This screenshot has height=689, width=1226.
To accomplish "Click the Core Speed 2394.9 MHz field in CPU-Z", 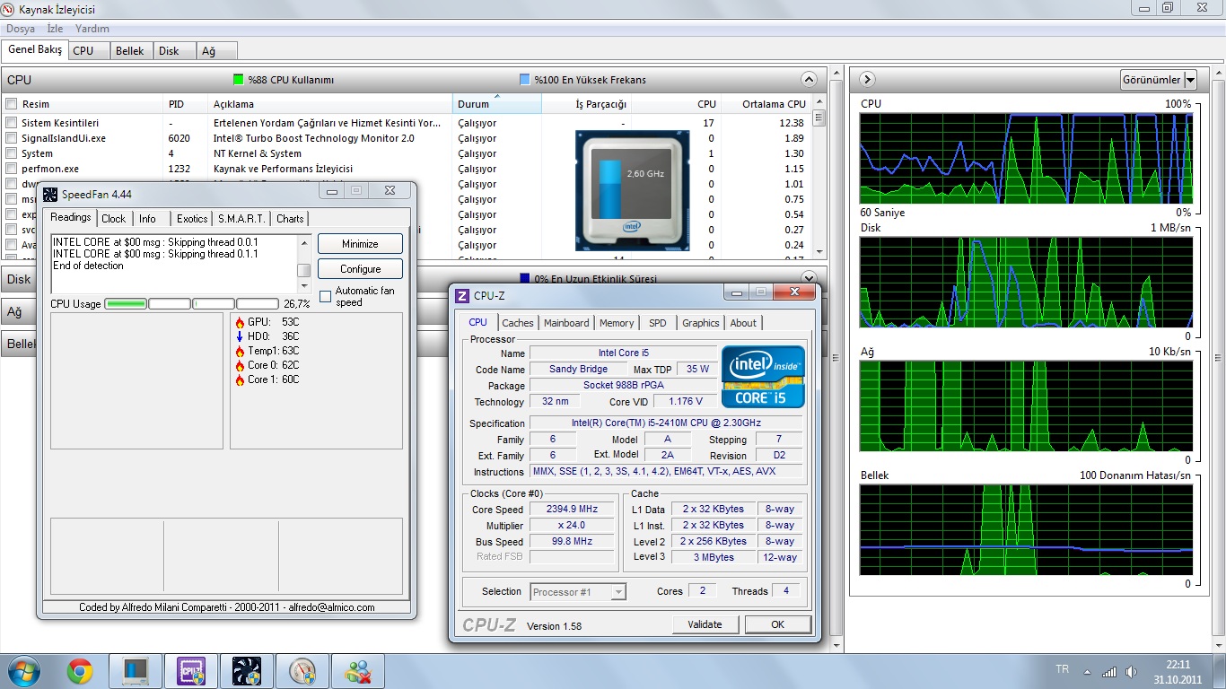I will click(x=573, y=510).
